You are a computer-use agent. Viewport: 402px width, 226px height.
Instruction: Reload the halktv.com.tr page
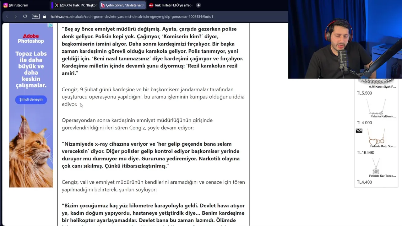[x=25, y=16]
